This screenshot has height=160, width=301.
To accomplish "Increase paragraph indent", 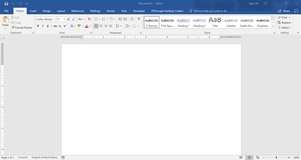I will (125, 19).
